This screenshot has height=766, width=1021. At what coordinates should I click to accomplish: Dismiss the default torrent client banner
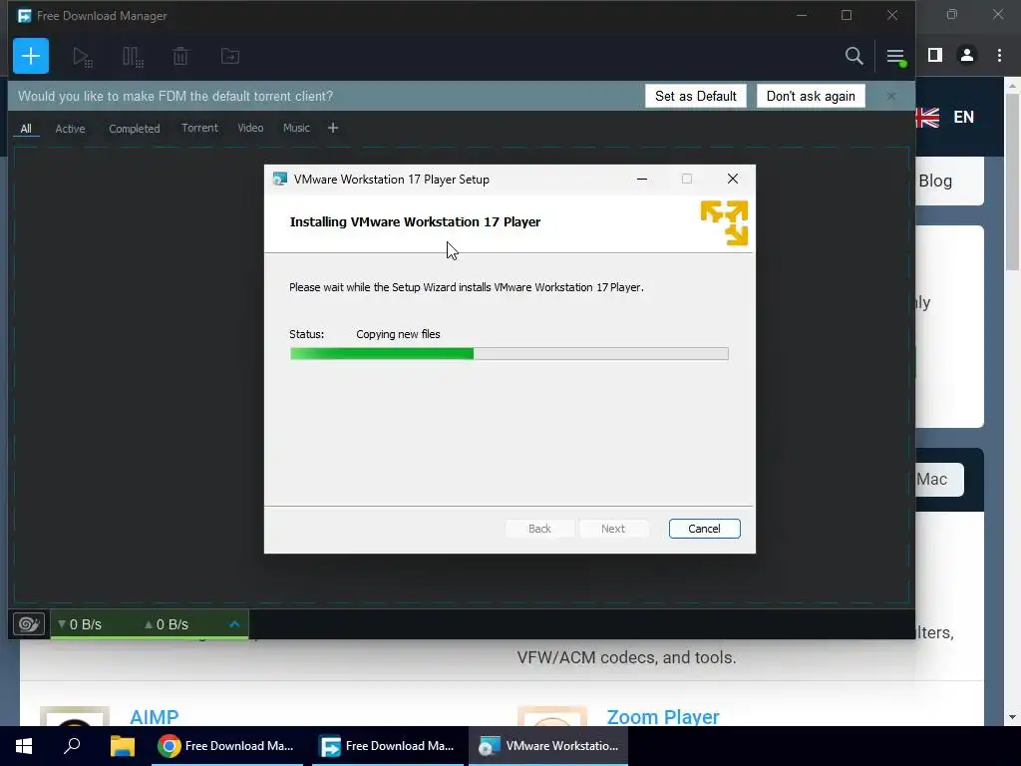tap(891, 96)
